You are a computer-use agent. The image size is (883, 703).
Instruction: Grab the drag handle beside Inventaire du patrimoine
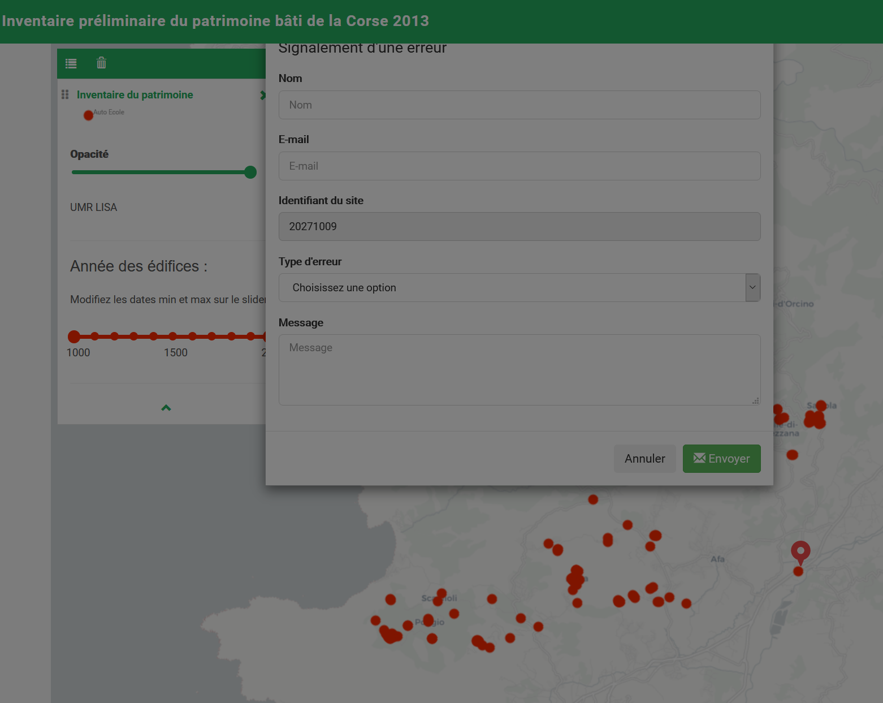pos(64,94)
